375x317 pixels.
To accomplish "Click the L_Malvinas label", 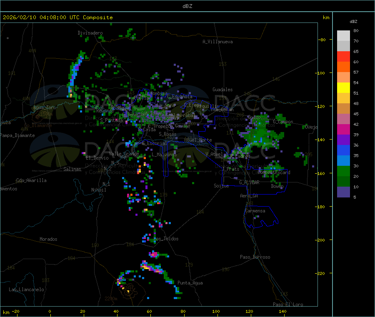I will pyautogui.click(x=164, y=155).
